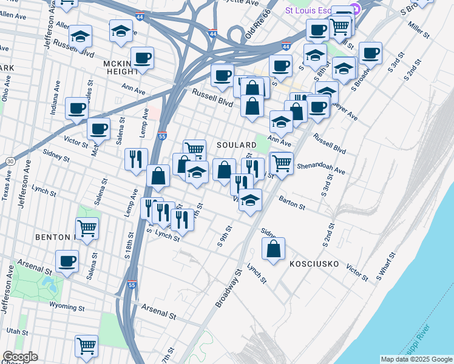454x364 pixels.
Task: Open the shopping cart marker in Benton Park
Action: [x=87, y=229]
